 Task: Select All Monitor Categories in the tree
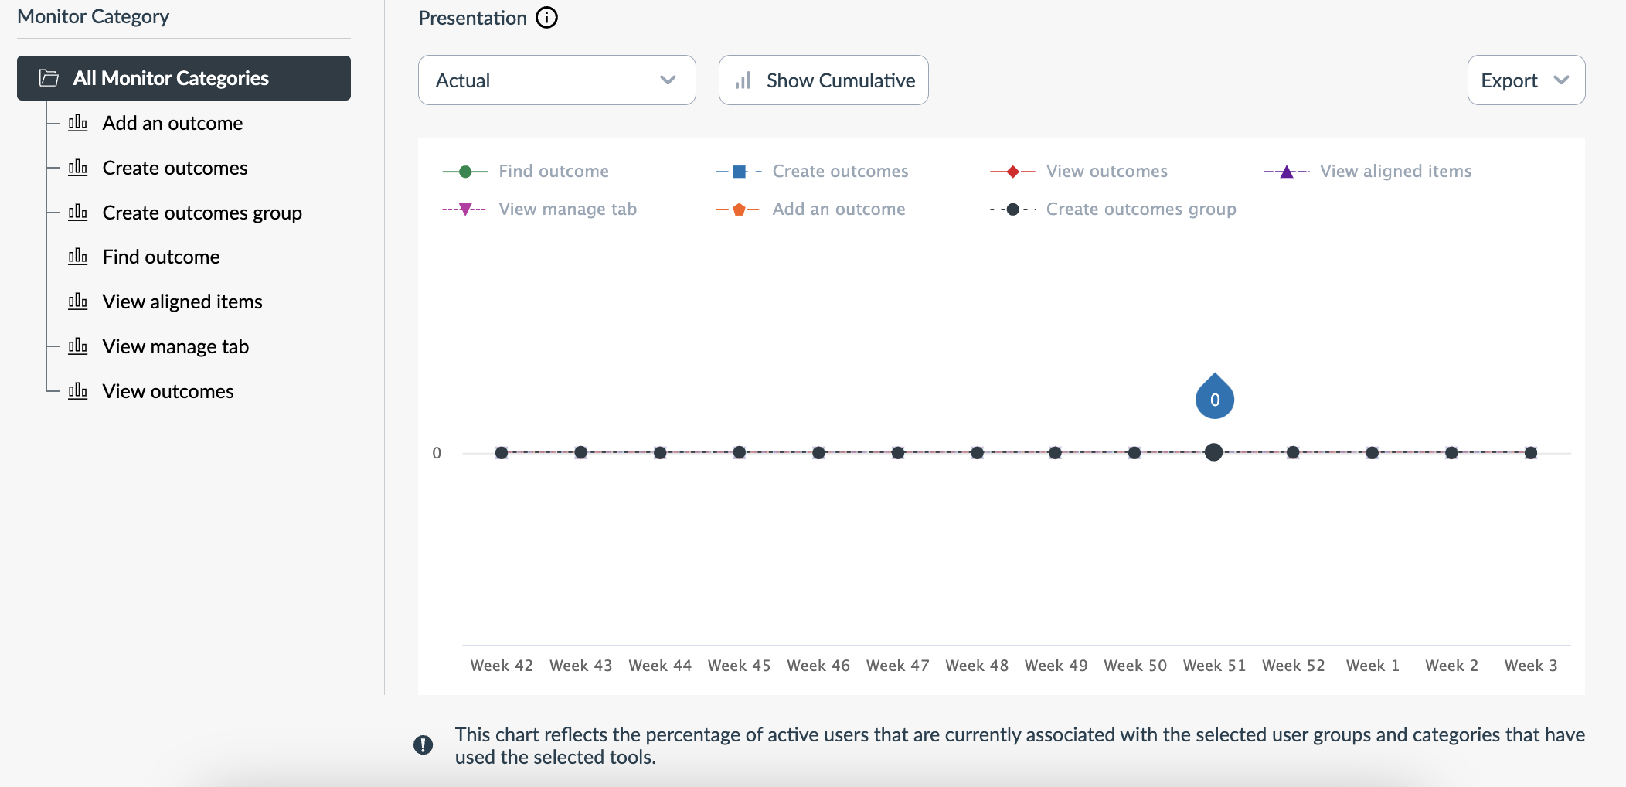point(171,78)
